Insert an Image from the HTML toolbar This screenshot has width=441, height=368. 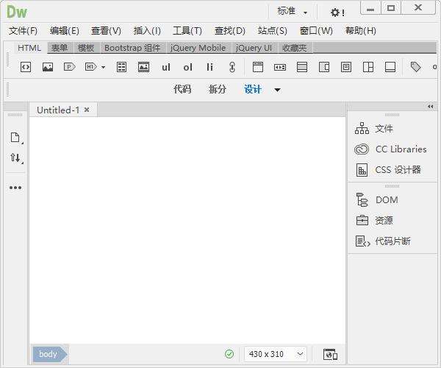(x=48, y=67)
